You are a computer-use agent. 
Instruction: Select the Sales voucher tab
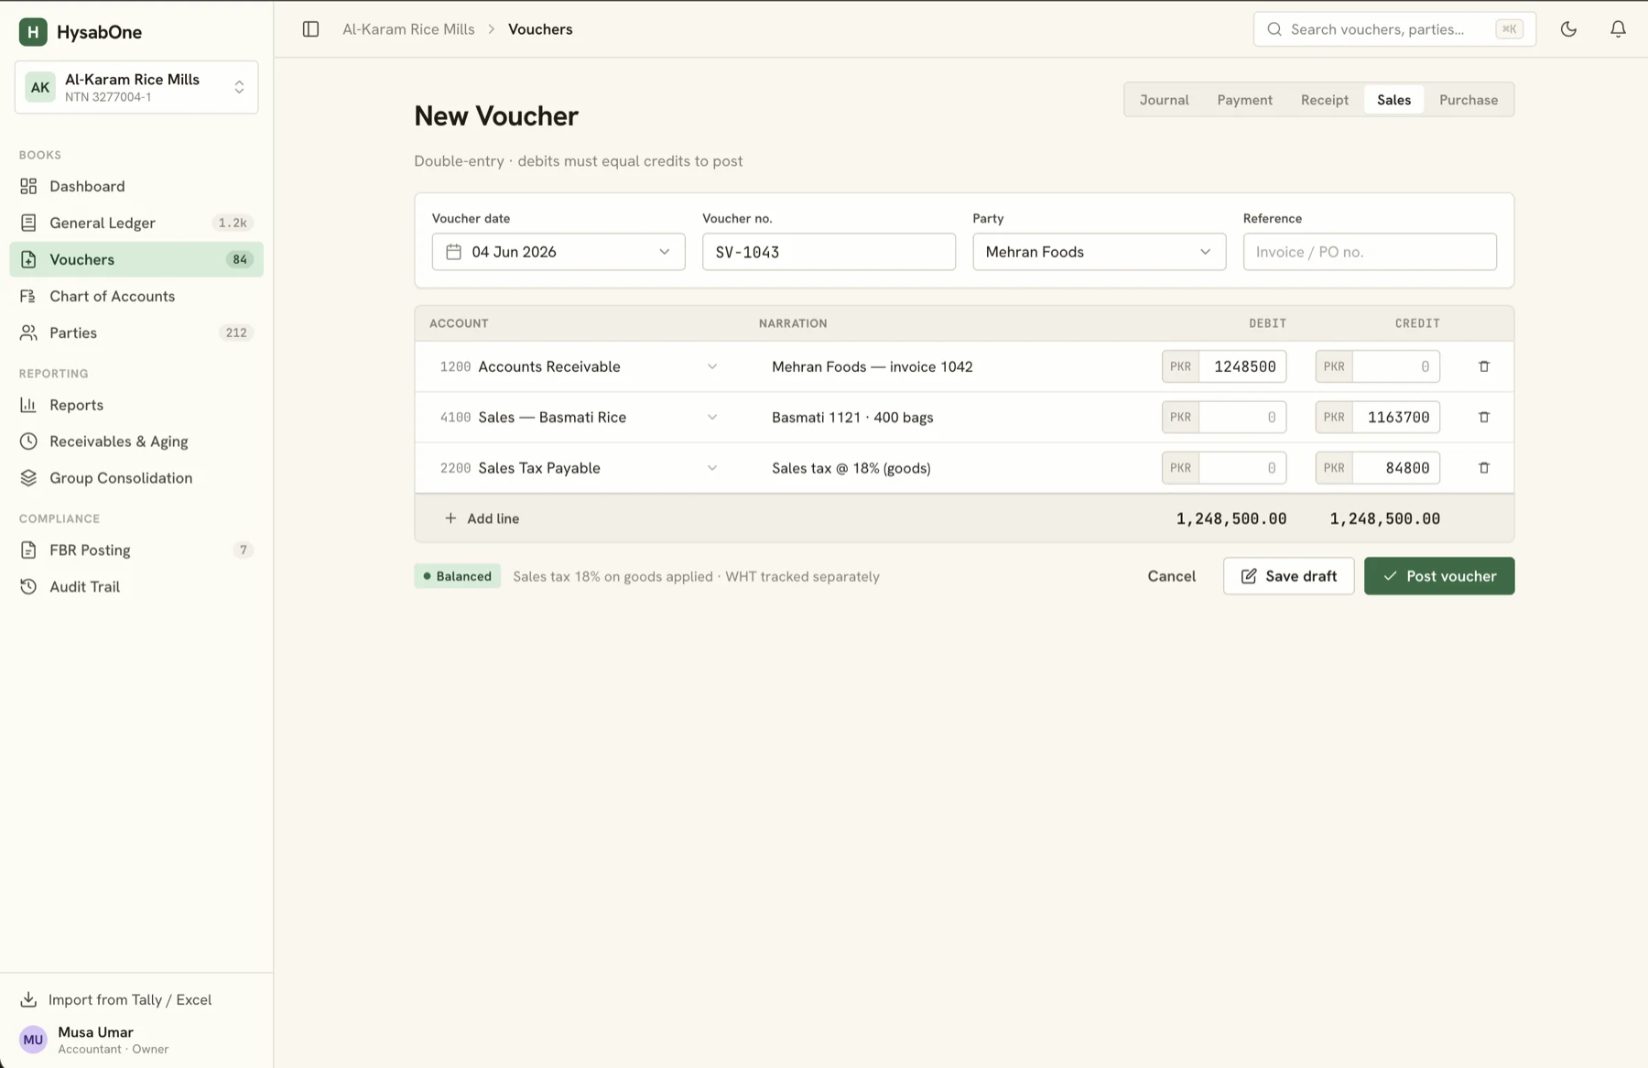point(1393,100)
